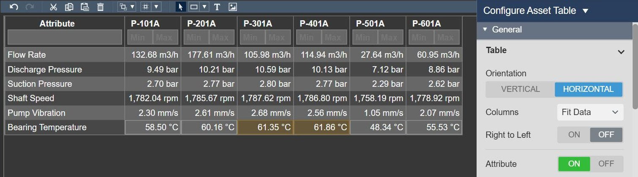Delete with the trash can icon
638x177 pixels.
click(x=100, y=7)
